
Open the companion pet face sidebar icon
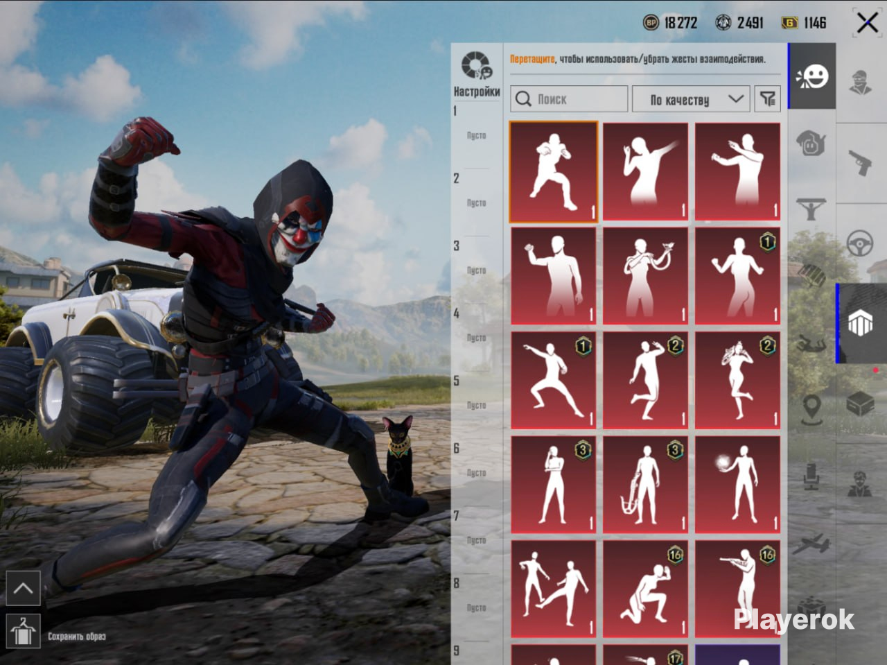(x=811, y=143)
